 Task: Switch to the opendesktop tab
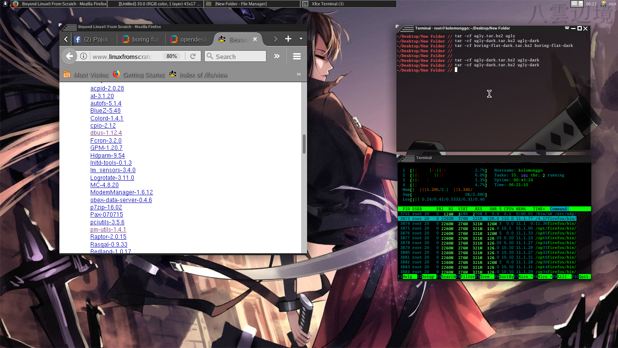point(189,39)
